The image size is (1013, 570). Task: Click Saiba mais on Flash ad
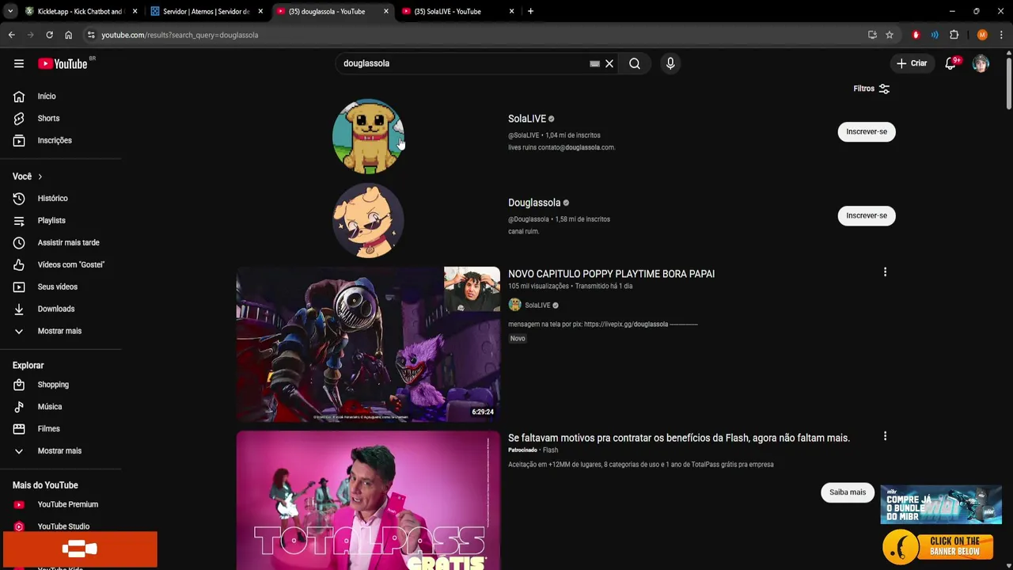click(848, 492)
